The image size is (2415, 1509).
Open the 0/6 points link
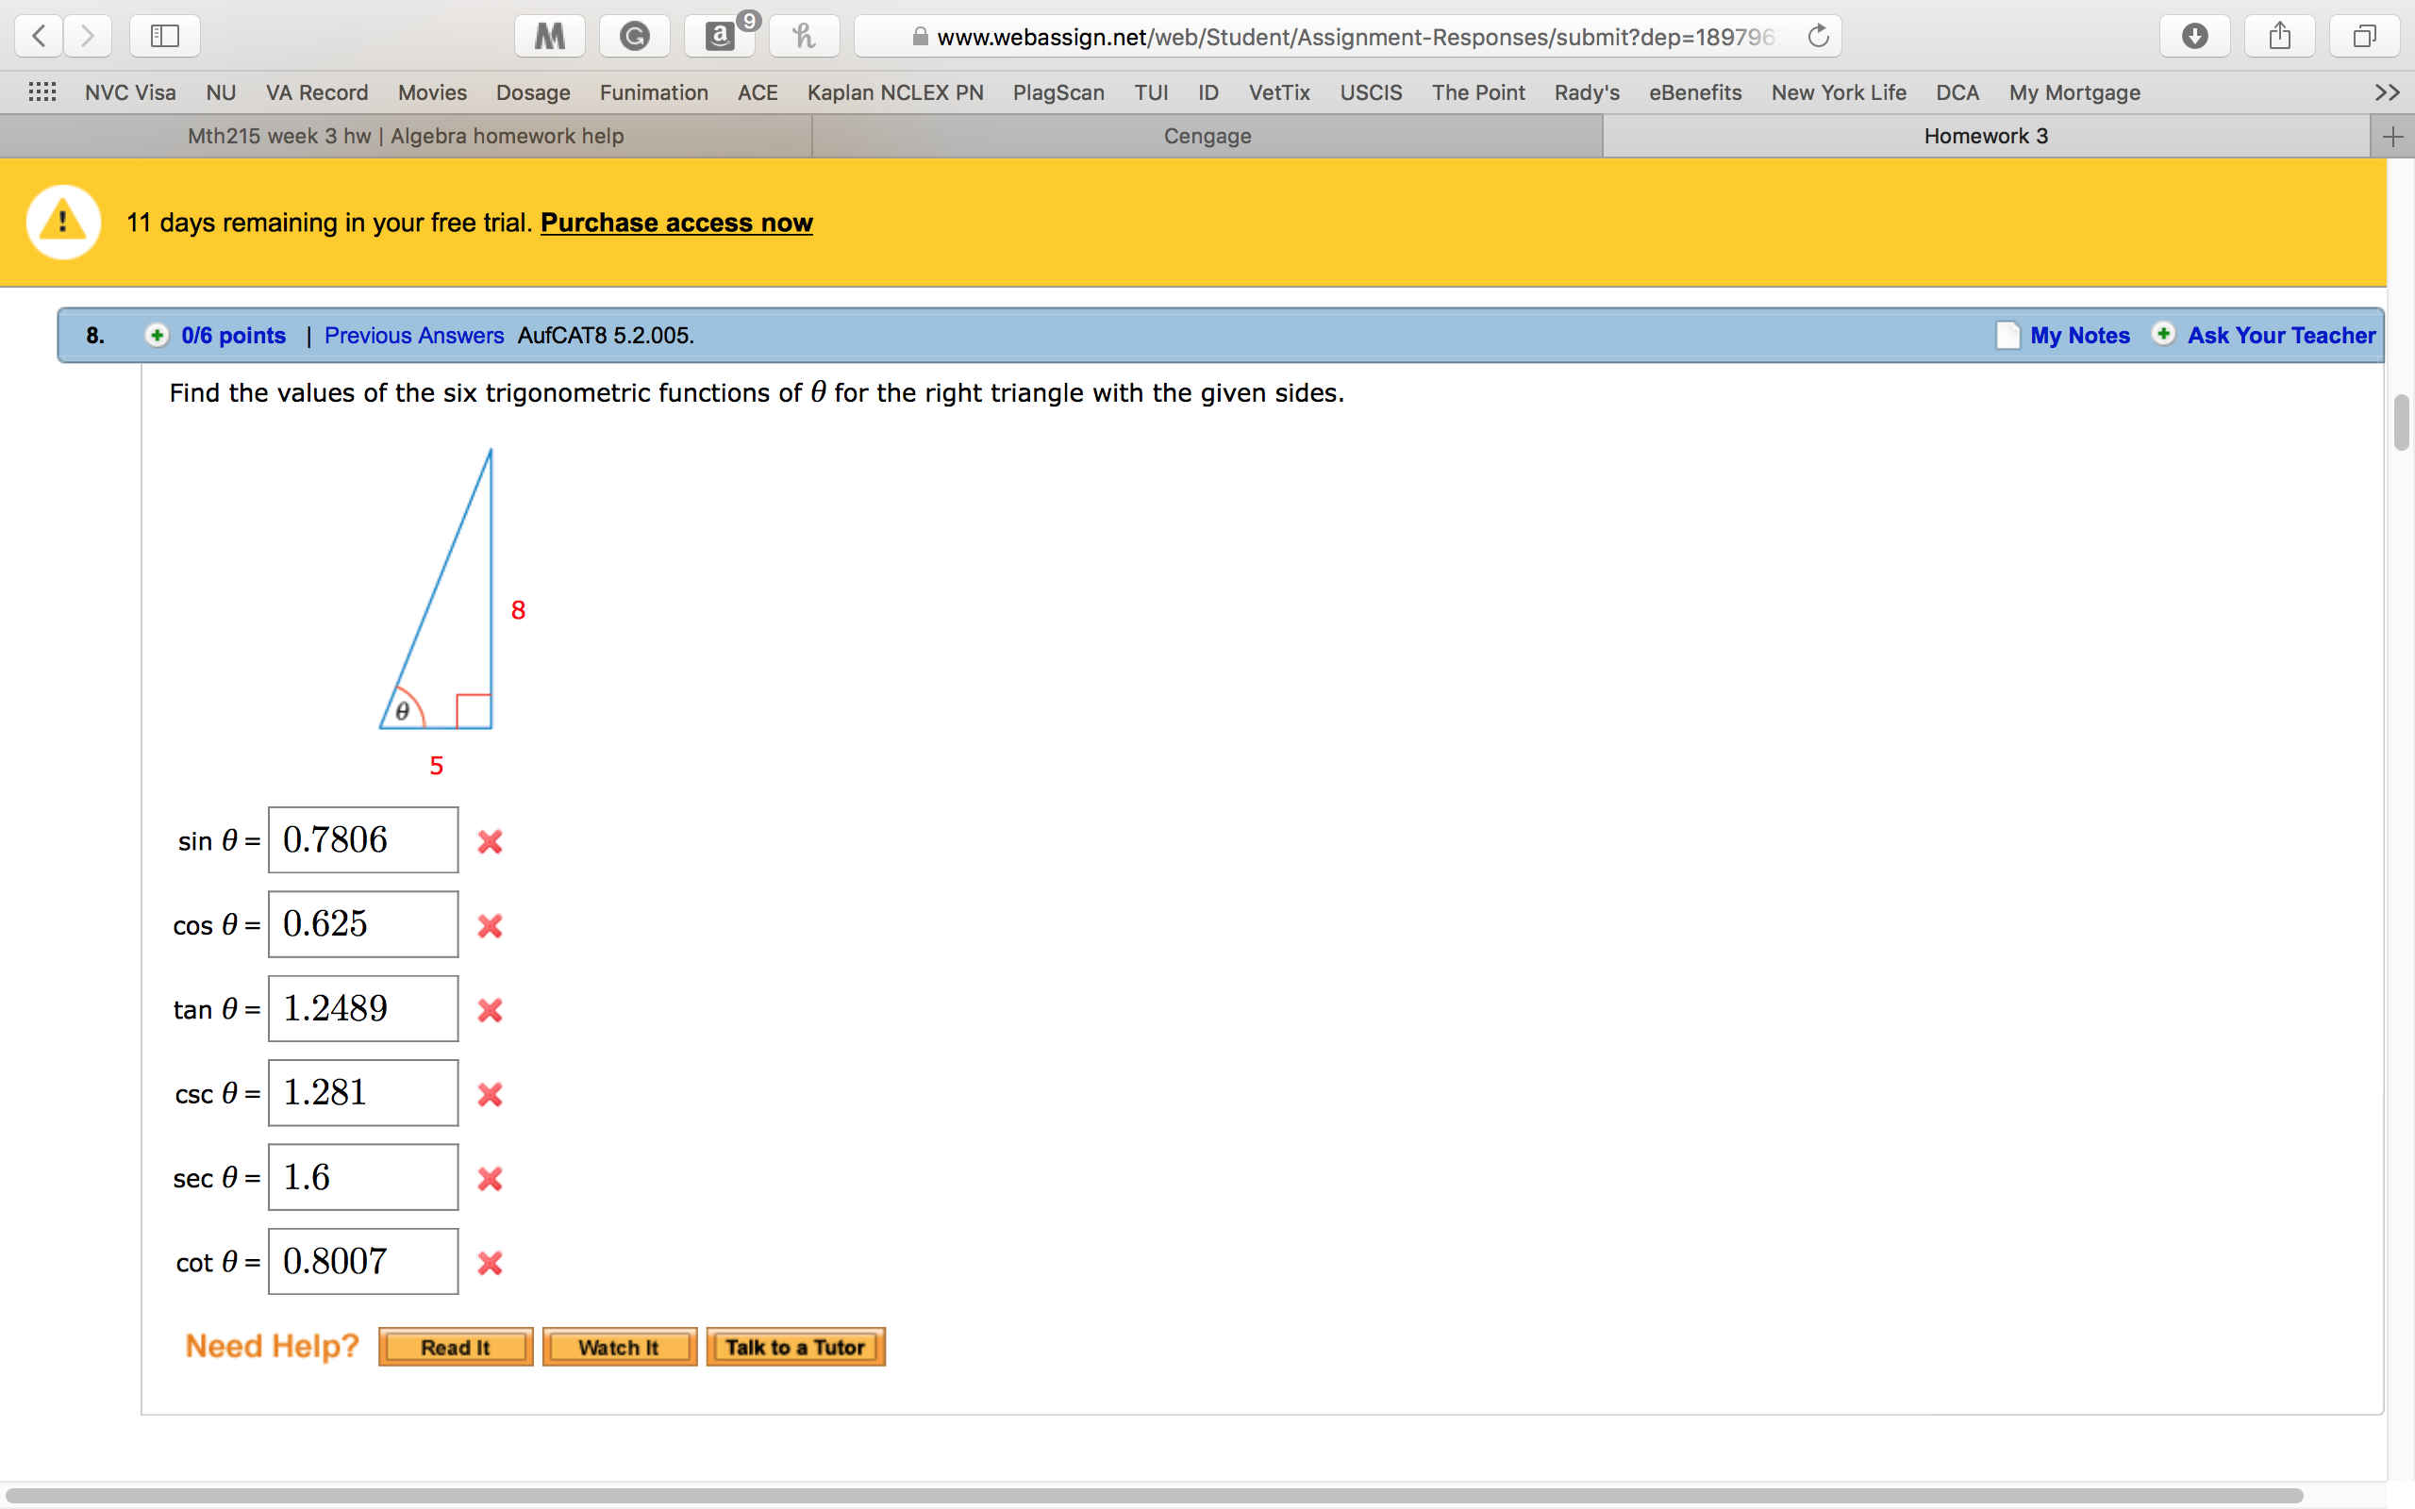pyautogui.click(x=234, y=336)
